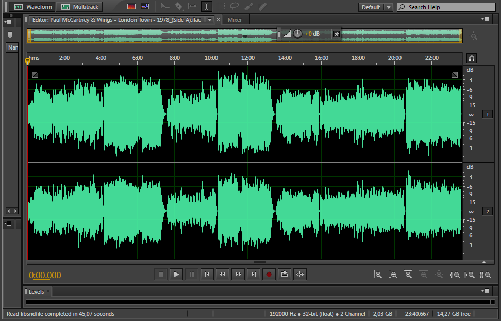Open the Default workspace dropdown
Viewport: 501px width, 321px height.
pyautogui.click(x=375, y=7)
